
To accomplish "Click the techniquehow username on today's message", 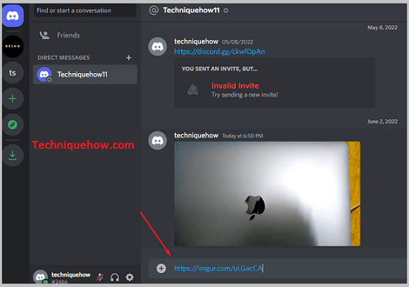I will (196, 136).
